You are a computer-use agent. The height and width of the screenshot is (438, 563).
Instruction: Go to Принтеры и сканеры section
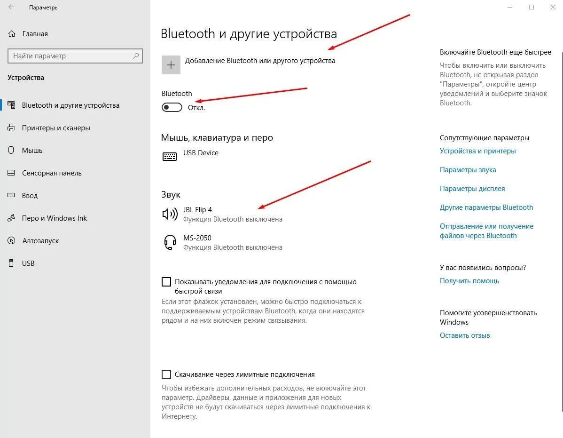coord(75,127)
